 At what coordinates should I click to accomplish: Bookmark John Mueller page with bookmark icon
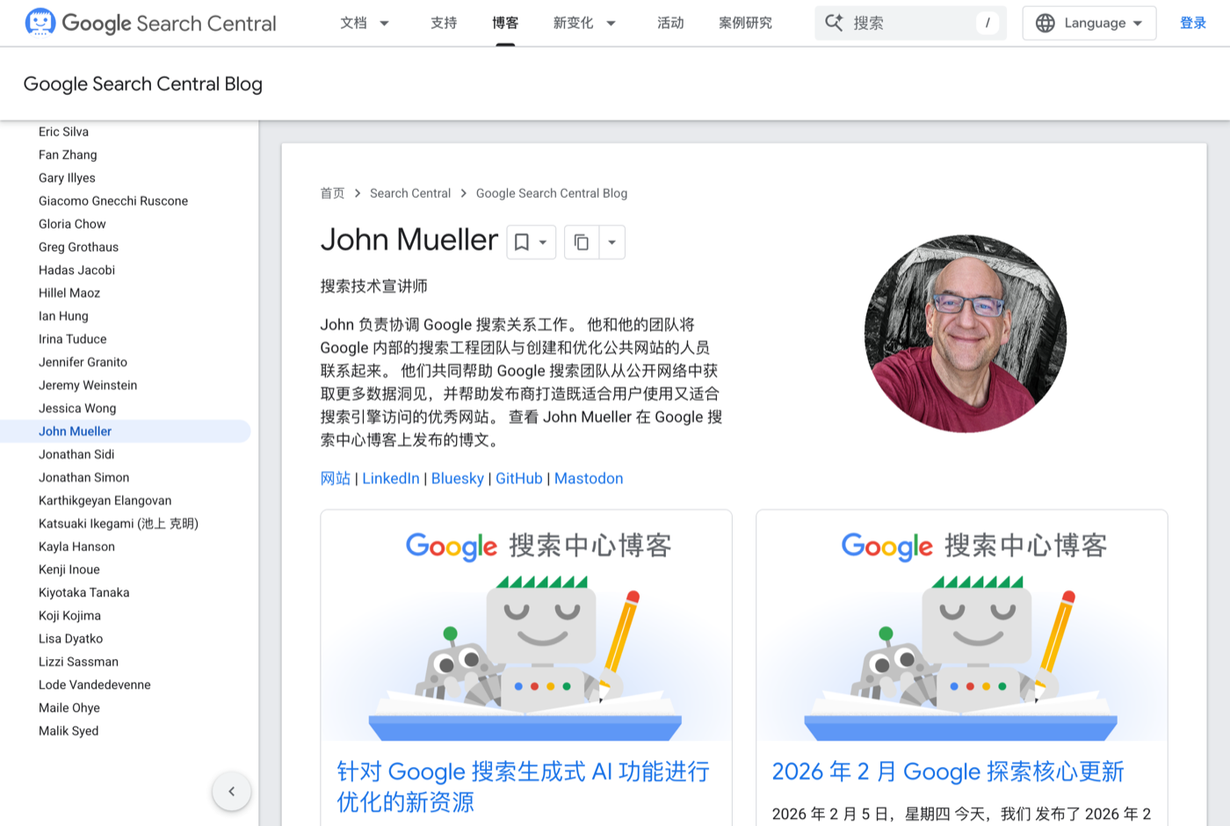[522, 243]
